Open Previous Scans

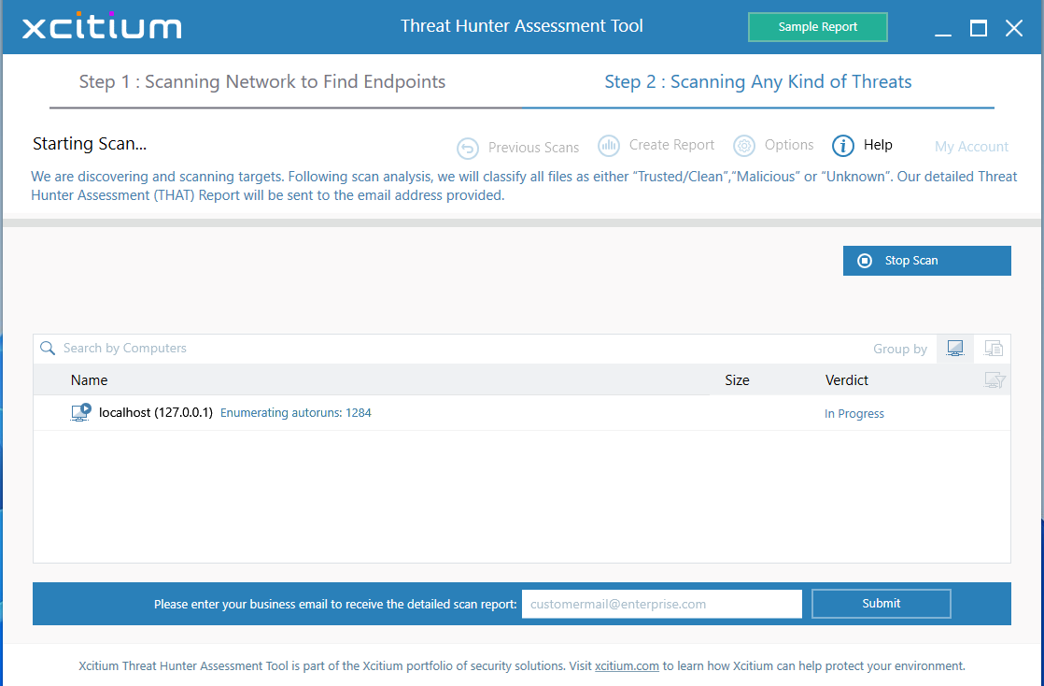tap(533, 148)
